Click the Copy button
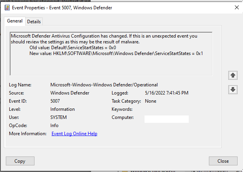This screenshot has height=172, width=243. [20, 161]
